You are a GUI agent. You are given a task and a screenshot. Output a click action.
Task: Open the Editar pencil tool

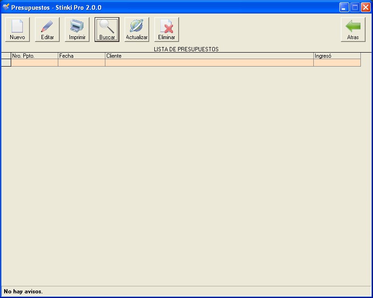48,29
